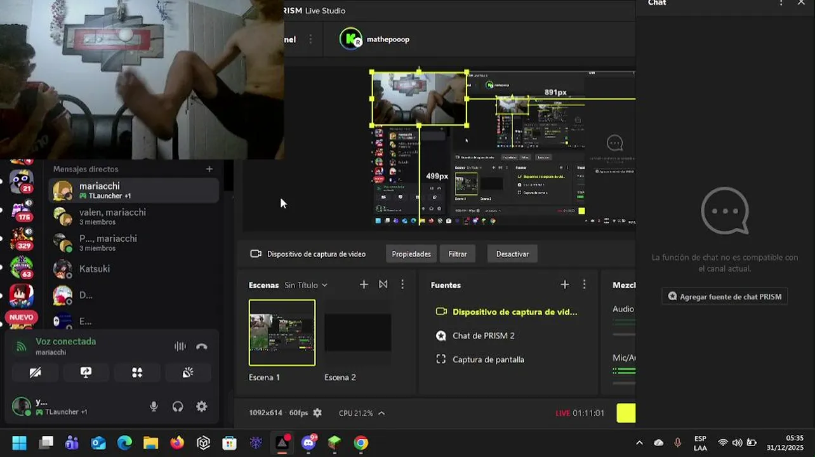
Task: Open Fuentes panel more options menu
Action: [585, 285]
